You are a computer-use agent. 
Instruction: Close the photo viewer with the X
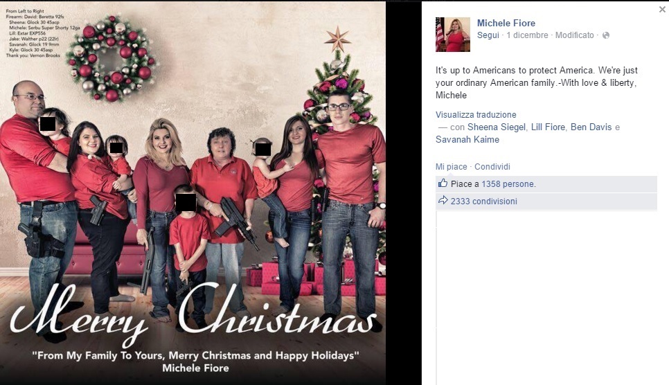point(662,9)
